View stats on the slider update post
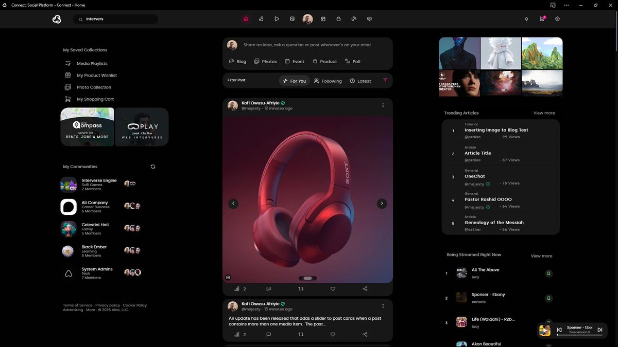Viewport: 618px width, 347px height. tap(237, 334)
